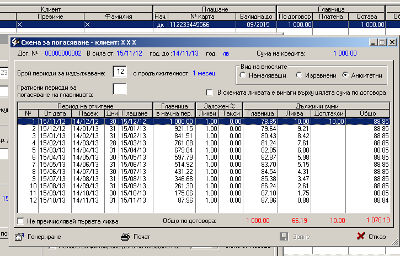
Task: Click the Генериране clipboard icon
Action: [19, 237]
